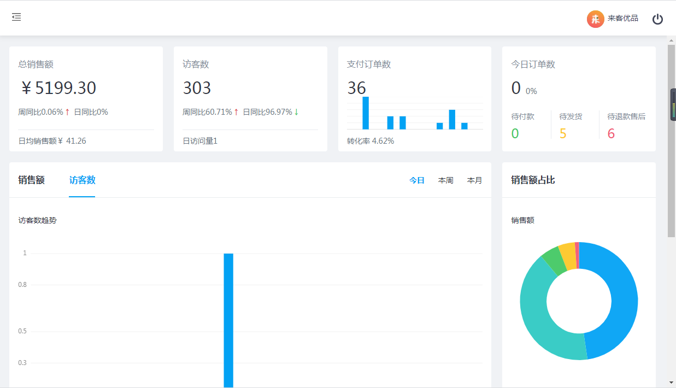This screenshot has width=676, height=388.
Task: Click the scrollbar up arrow
Action: (671, 39)
